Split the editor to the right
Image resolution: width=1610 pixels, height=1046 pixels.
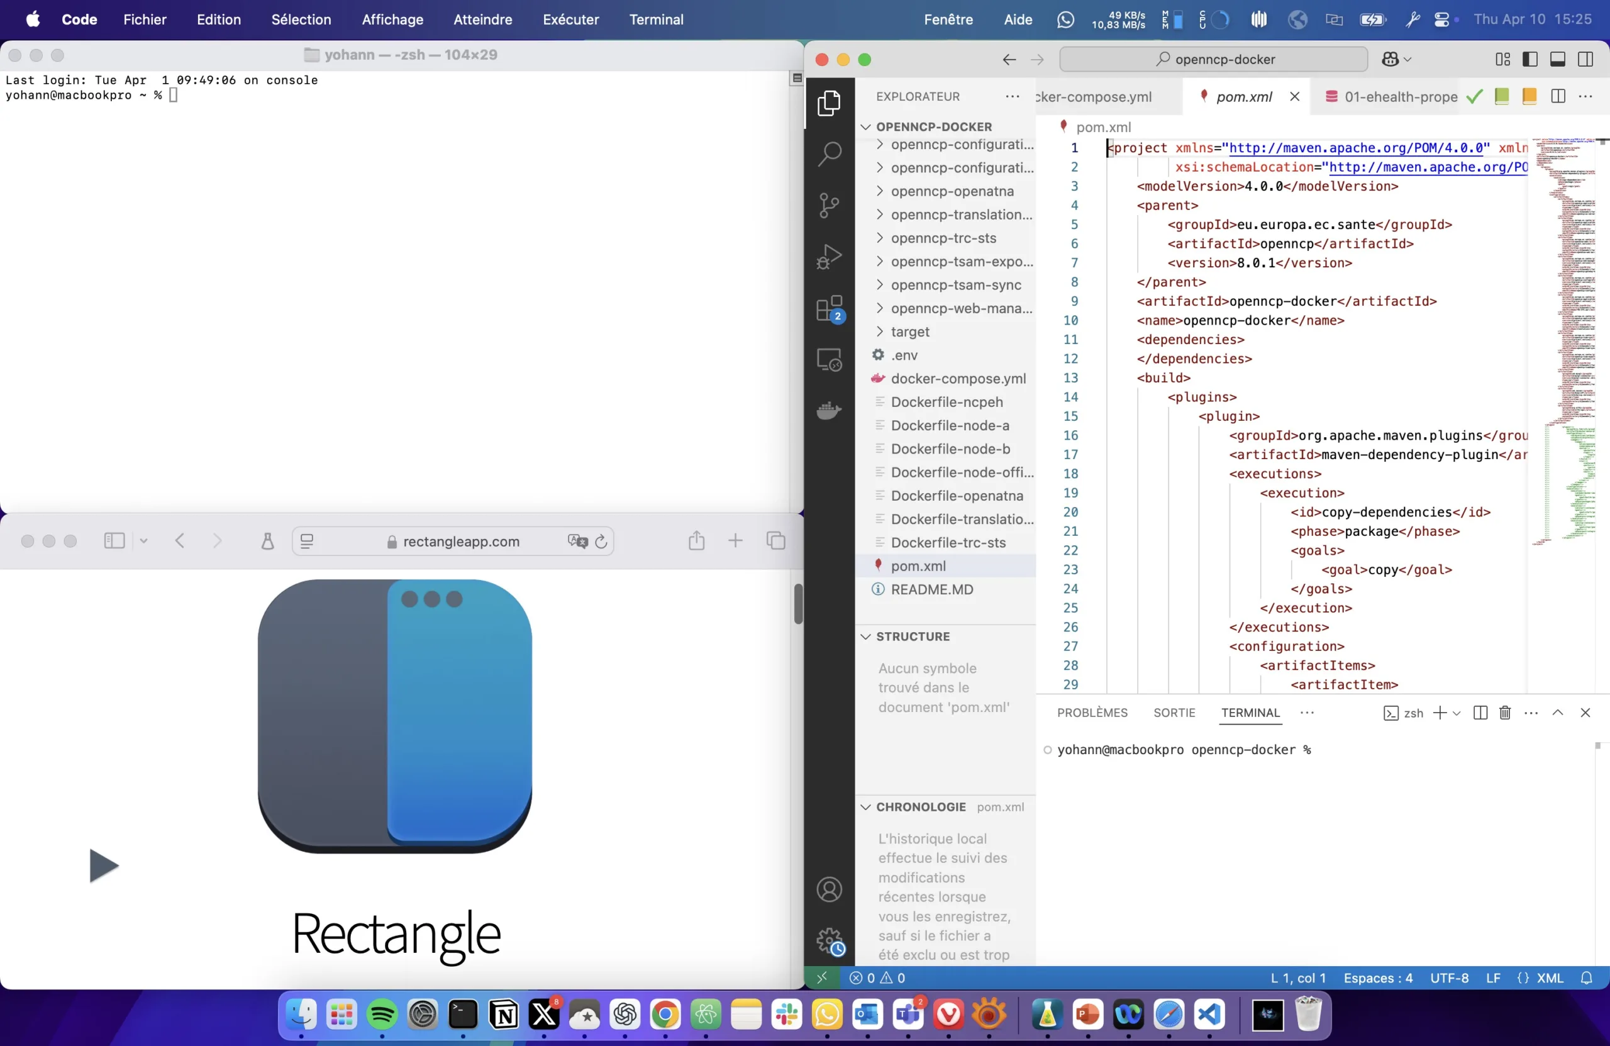click(1558, 96)
